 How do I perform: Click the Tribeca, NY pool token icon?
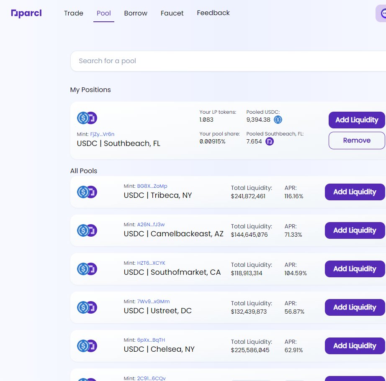point(87,192)
